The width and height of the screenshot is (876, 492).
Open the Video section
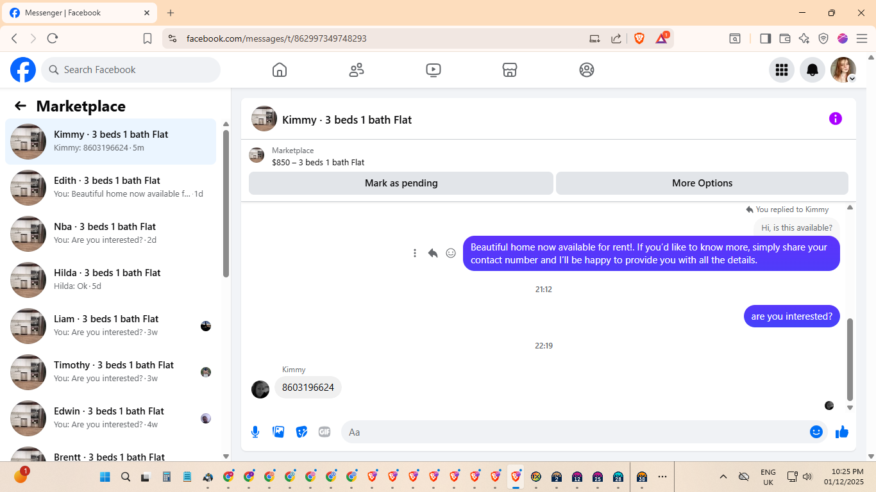click(x=434, y=70)
